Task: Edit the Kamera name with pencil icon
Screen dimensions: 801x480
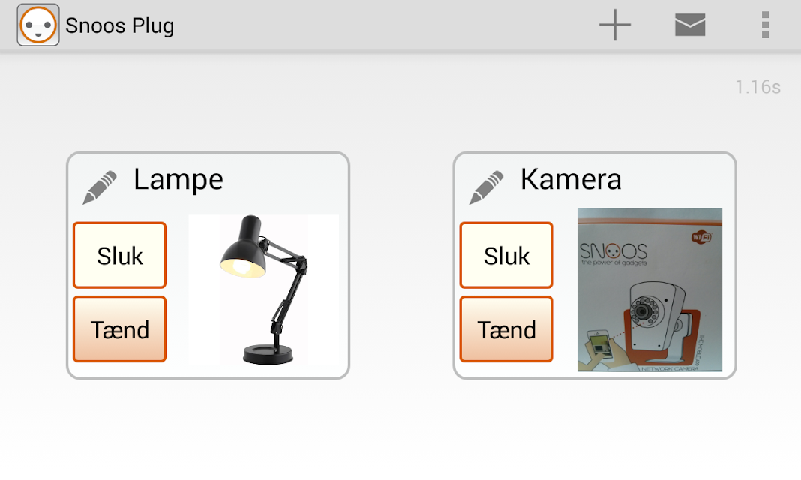Action: pos(486,187)
